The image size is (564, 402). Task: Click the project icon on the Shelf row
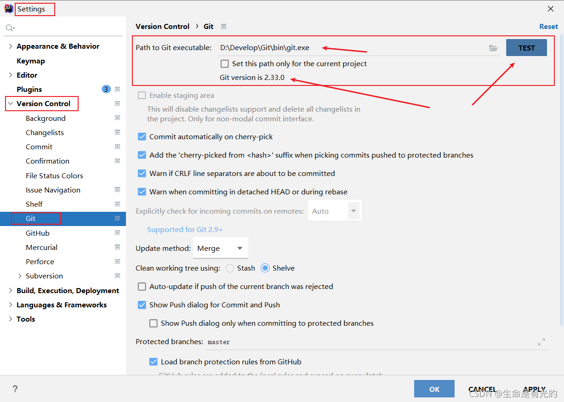118,204
